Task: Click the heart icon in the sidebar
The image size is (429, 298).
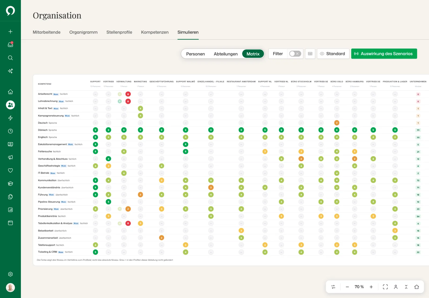Action: tap(10, 171)
